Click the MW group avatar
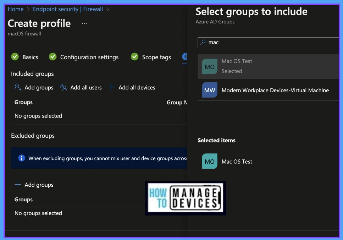Viewport: 343px width, 240px height. (210, 90)
